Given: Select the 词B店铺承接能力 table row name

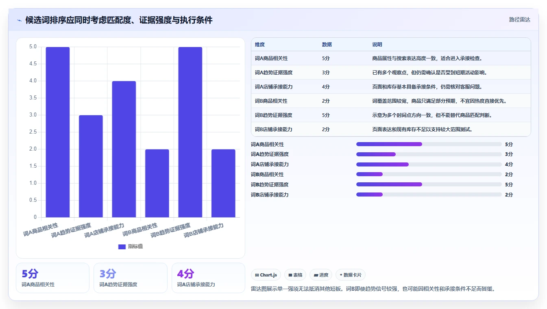Looking at the screenshot, I should 274,130.
